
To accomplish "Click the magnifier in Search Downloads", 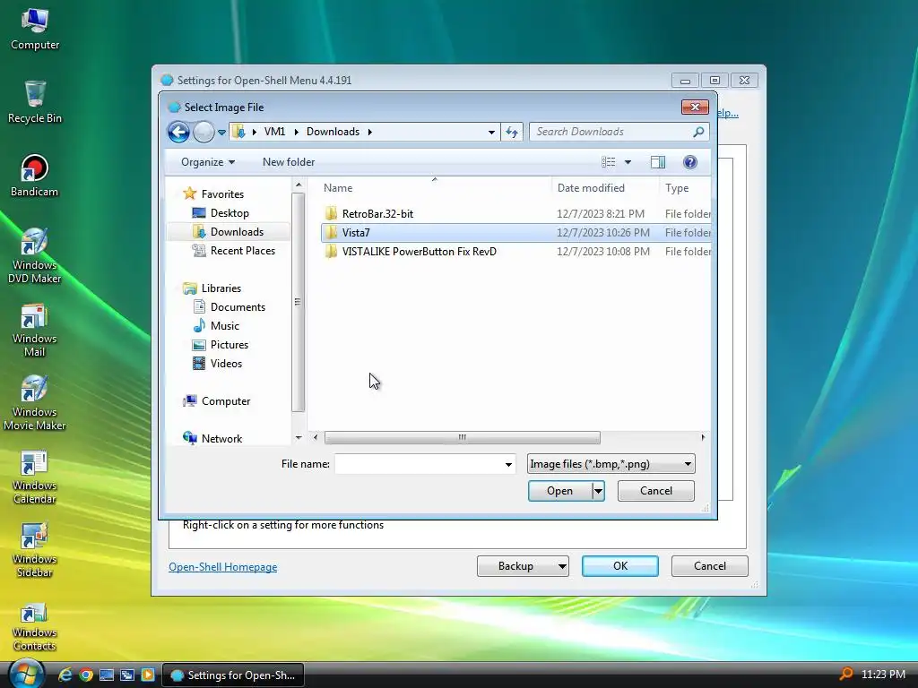I will pyautogui.click(x=698, y=132).
